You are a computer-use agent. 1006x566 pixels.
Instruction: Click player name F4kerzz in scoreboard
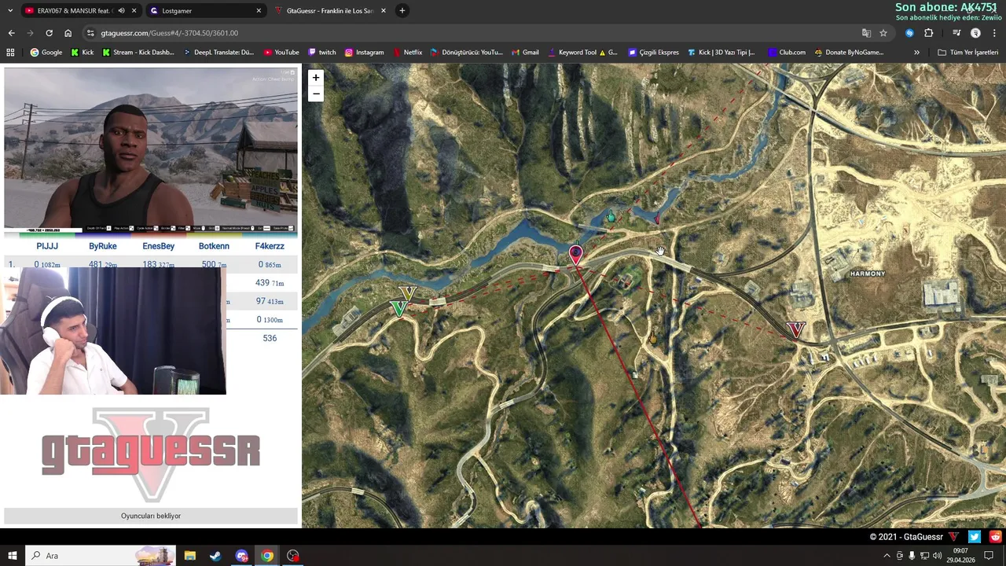pyautogui.click(x=270, y=246)
